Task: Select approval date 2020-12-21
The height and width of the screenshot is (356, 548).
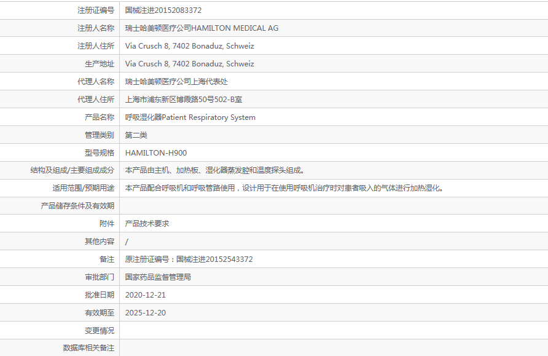Action: click(x=146, y=295)
